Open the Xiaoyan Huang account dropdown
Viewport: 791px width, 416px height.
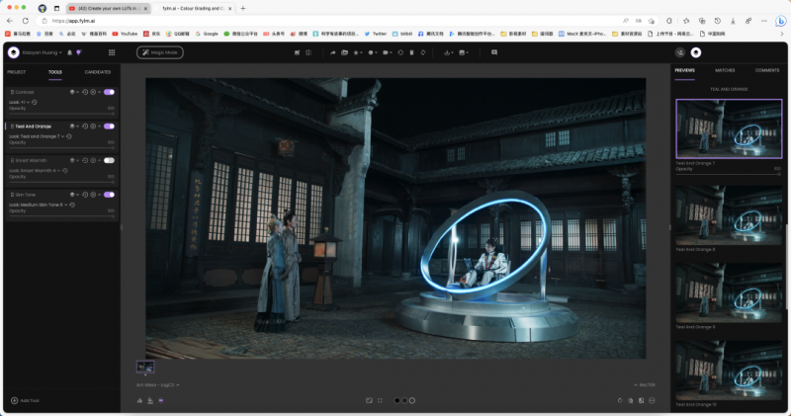[x=42, y=52]
